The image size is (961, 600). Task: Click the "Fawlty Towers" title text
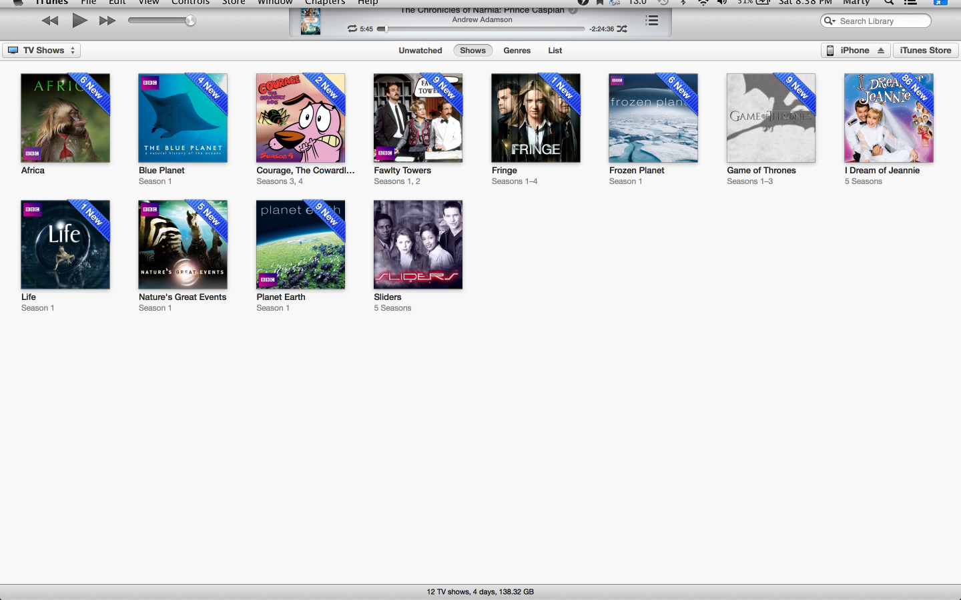(x=402, y=171)
